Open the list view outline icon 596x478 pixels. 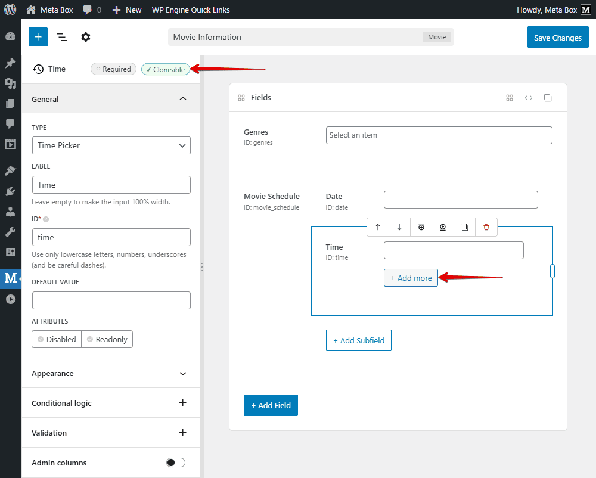tap(62, 37)
